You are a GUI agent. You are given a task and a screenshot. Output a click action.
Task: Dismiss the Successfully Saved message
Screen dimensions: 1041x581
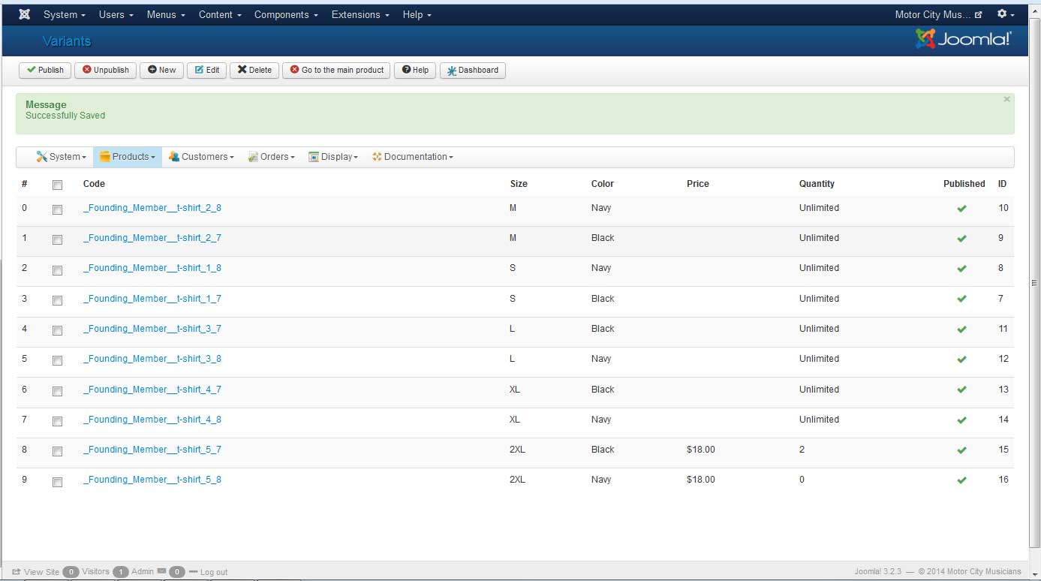tap(1006, 99)
